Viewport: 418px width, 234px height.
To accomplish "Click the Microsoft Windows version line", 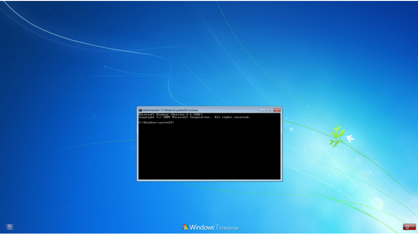I will click(x=170, y=114).
